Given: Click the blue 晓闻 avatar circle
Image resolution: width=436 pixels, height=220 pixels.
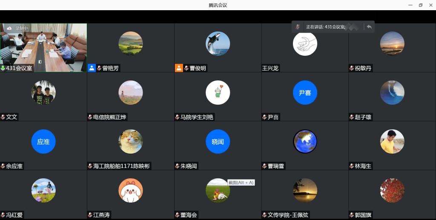Looking at the screenshot, I should [218, 141].
